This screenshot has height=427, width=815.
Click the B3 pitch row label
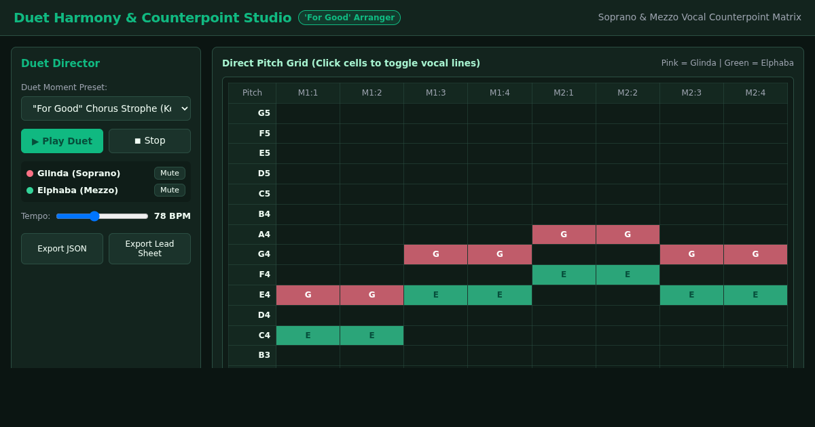click(252, 355)
